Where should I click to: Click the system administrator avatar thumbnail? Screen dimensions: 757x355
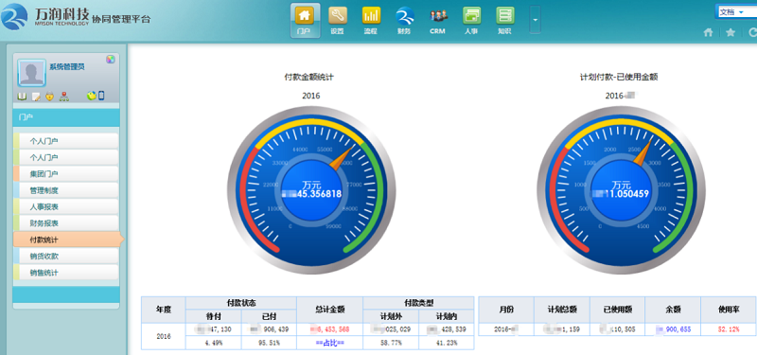(32, 73)
